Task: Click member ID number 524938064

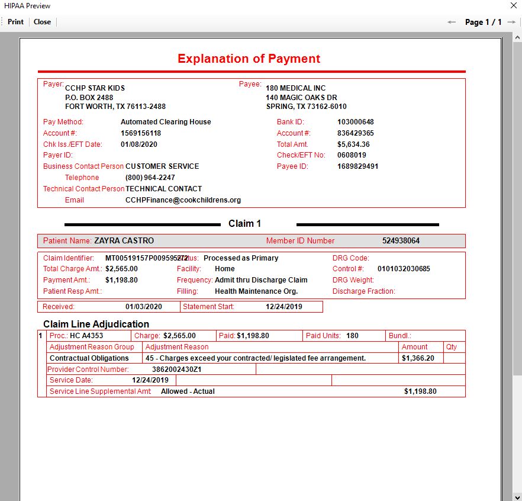Action: (401, 241)
